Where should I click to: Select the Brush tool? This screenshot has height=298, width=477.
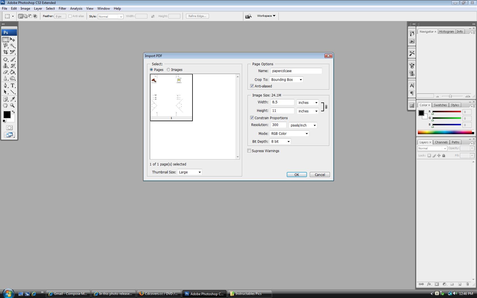tap(12, 60)
